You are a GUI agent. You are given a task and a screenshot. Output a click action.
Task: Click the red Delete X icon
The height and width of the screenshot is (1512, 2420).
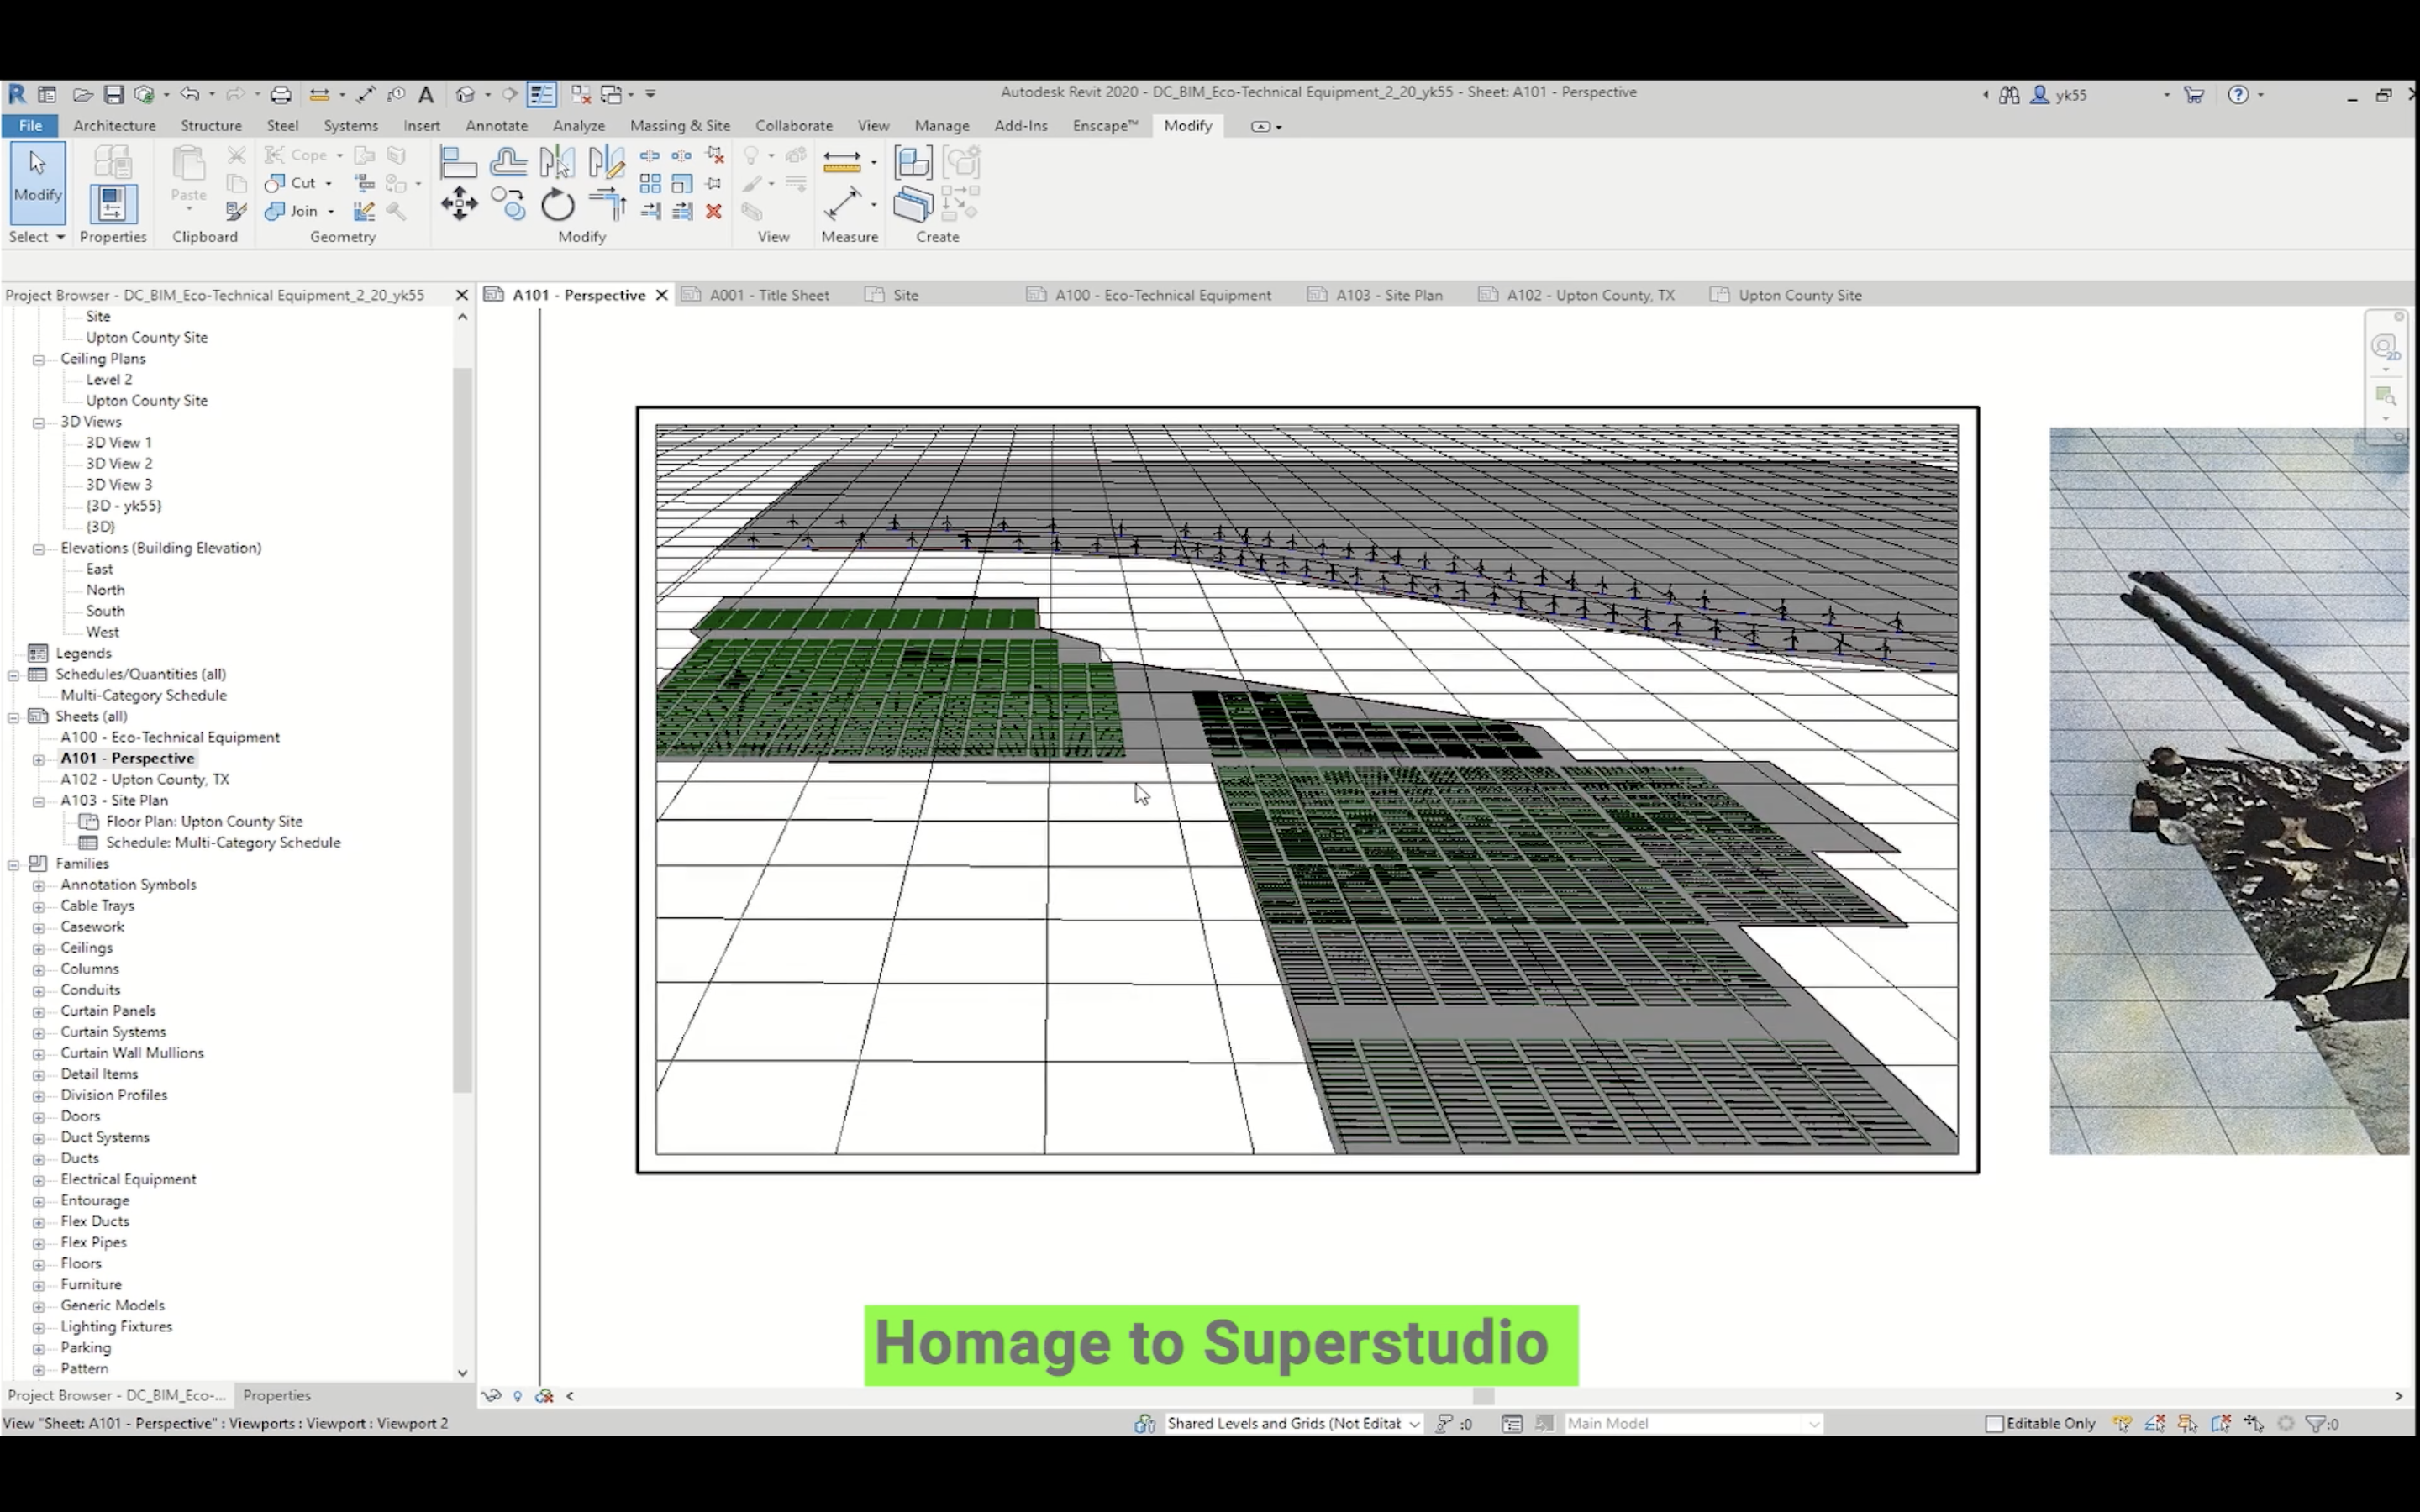[713, 211]
